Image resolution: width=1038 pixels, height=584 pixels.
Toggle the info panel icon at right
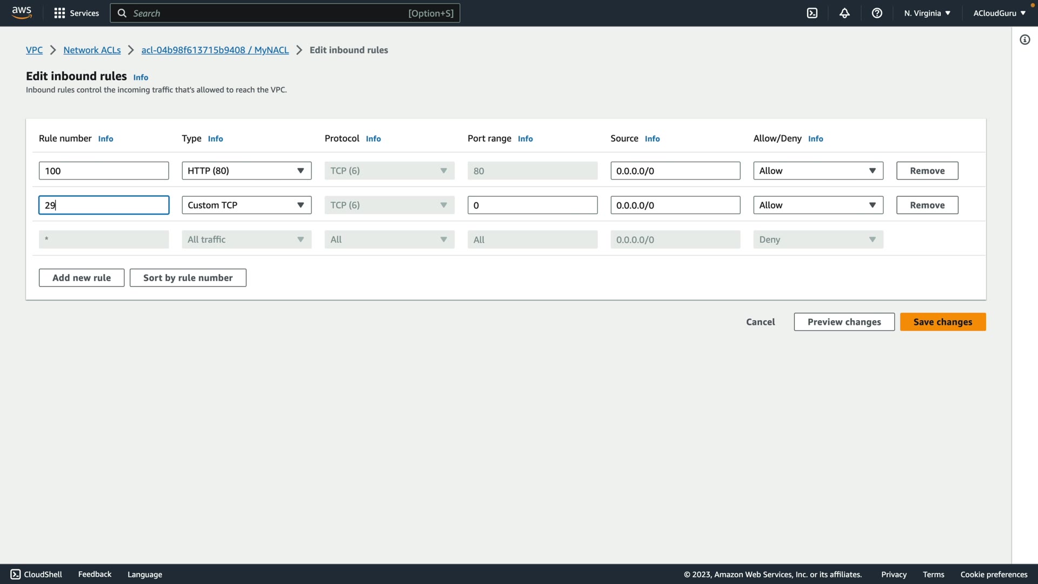1024,39
